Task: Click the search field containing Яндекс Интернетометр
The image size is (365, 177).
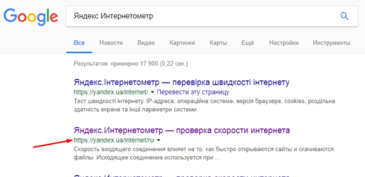Action: [212, 16]
